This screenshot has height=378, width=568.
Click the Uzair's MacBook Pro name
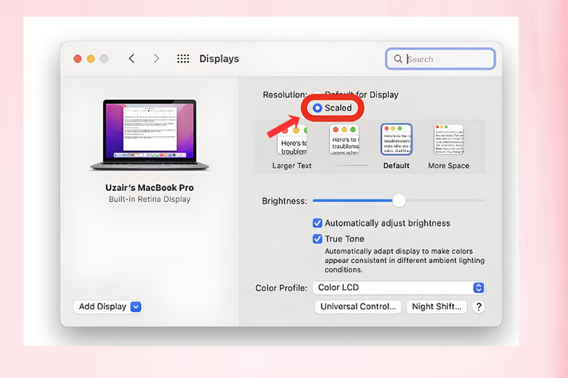tap(149, 188)
